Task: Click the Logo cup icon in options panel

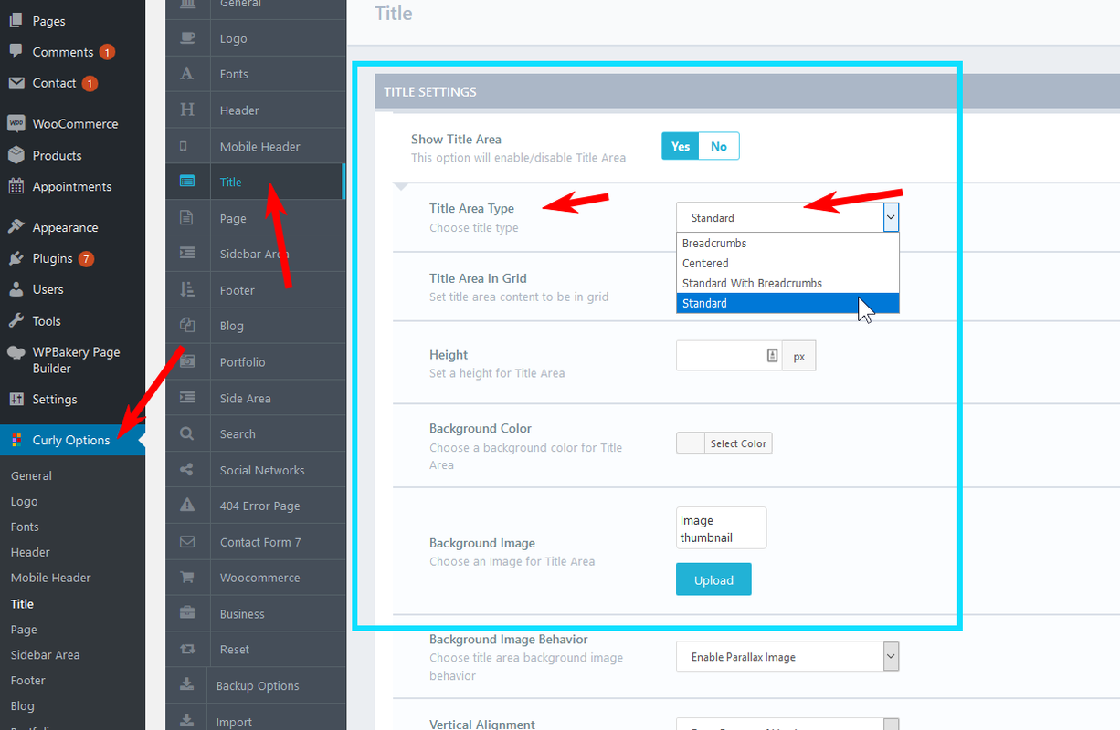Action: click(187, 38)
